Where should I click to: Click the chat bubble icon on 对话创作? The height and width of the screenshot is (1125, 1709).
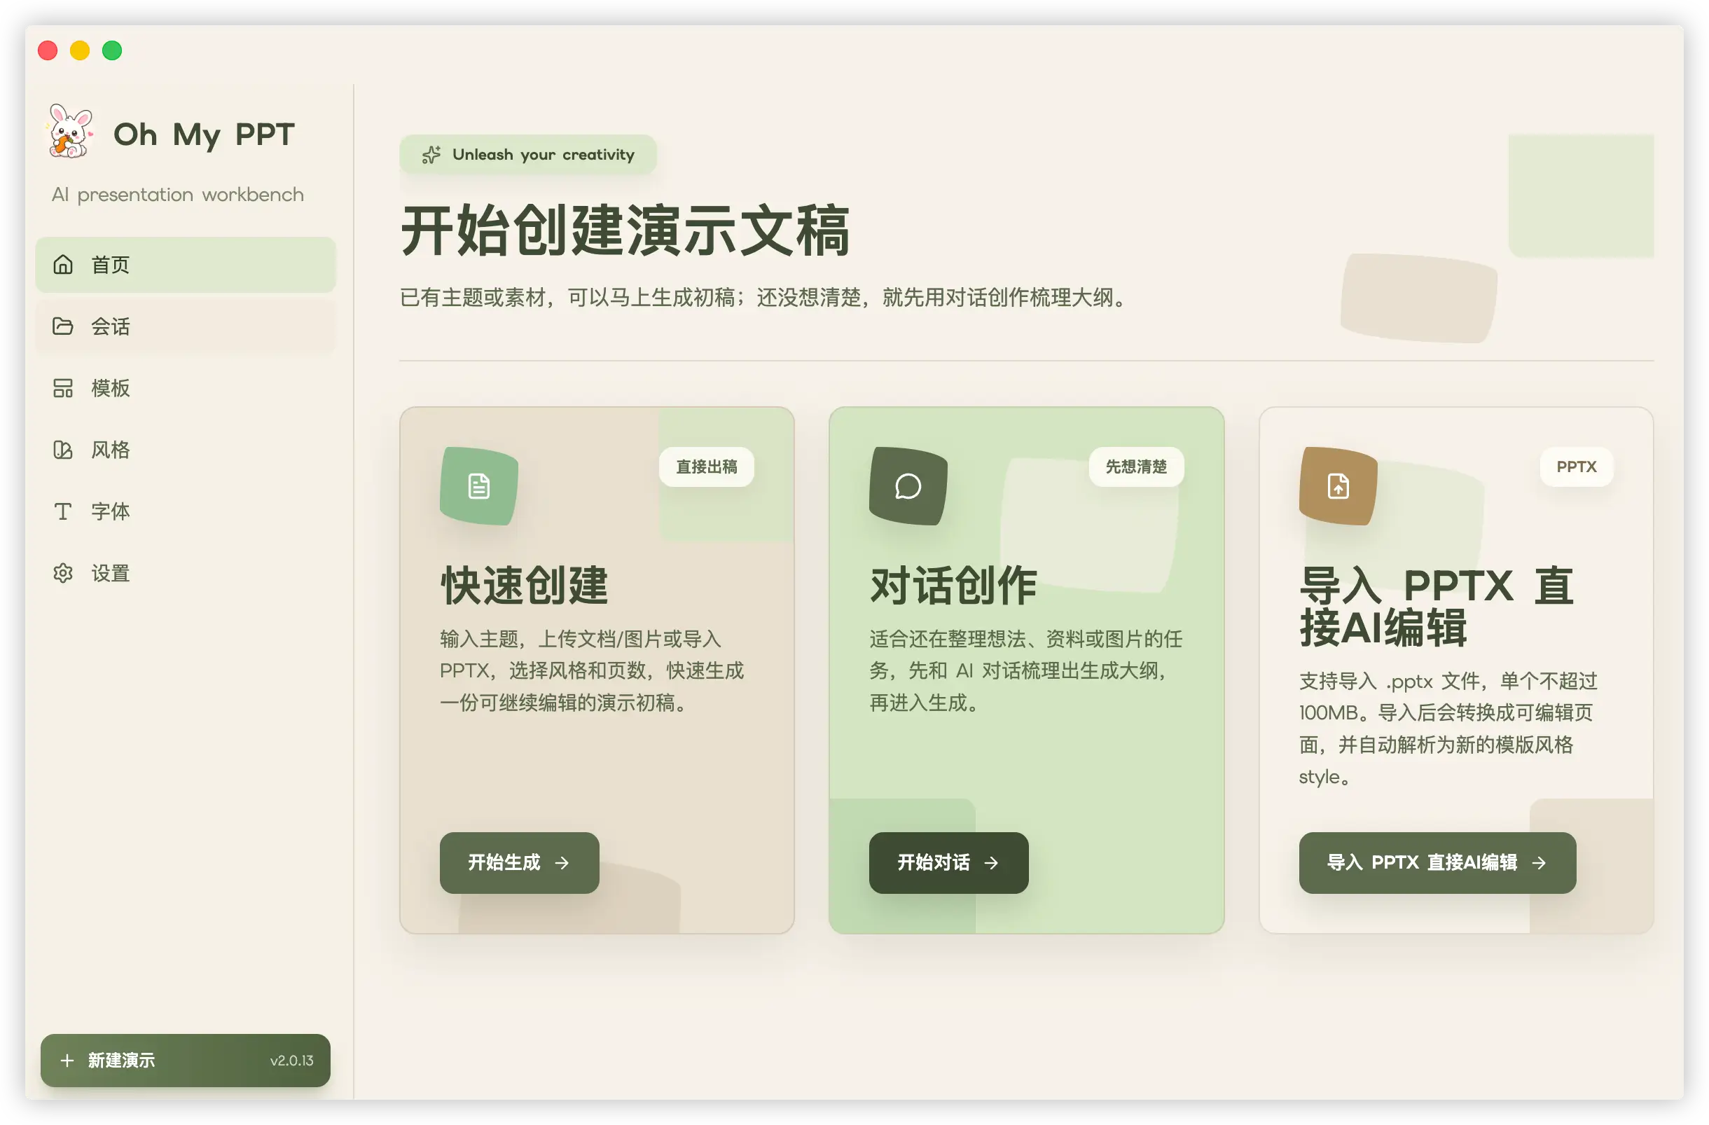(908, 486)
